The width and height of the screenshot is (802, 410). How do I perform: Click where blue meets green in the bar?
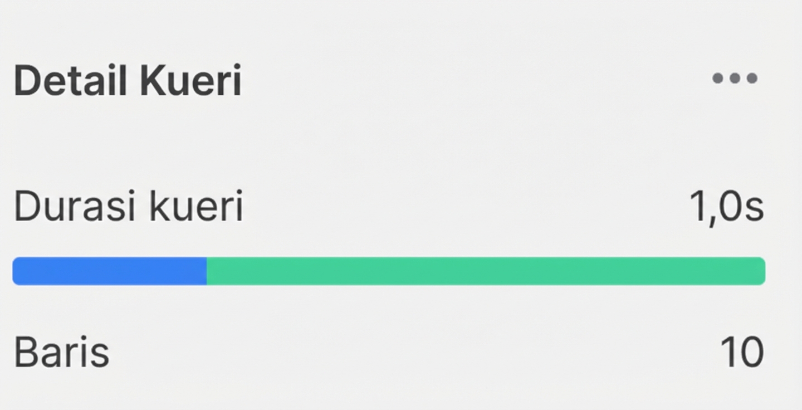[x=207, y=271]
